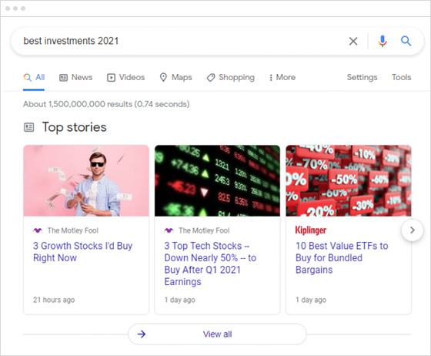Submit search using the magnifier icon
This screenshot has width=431, height=356.
click(x=406, y=41)
